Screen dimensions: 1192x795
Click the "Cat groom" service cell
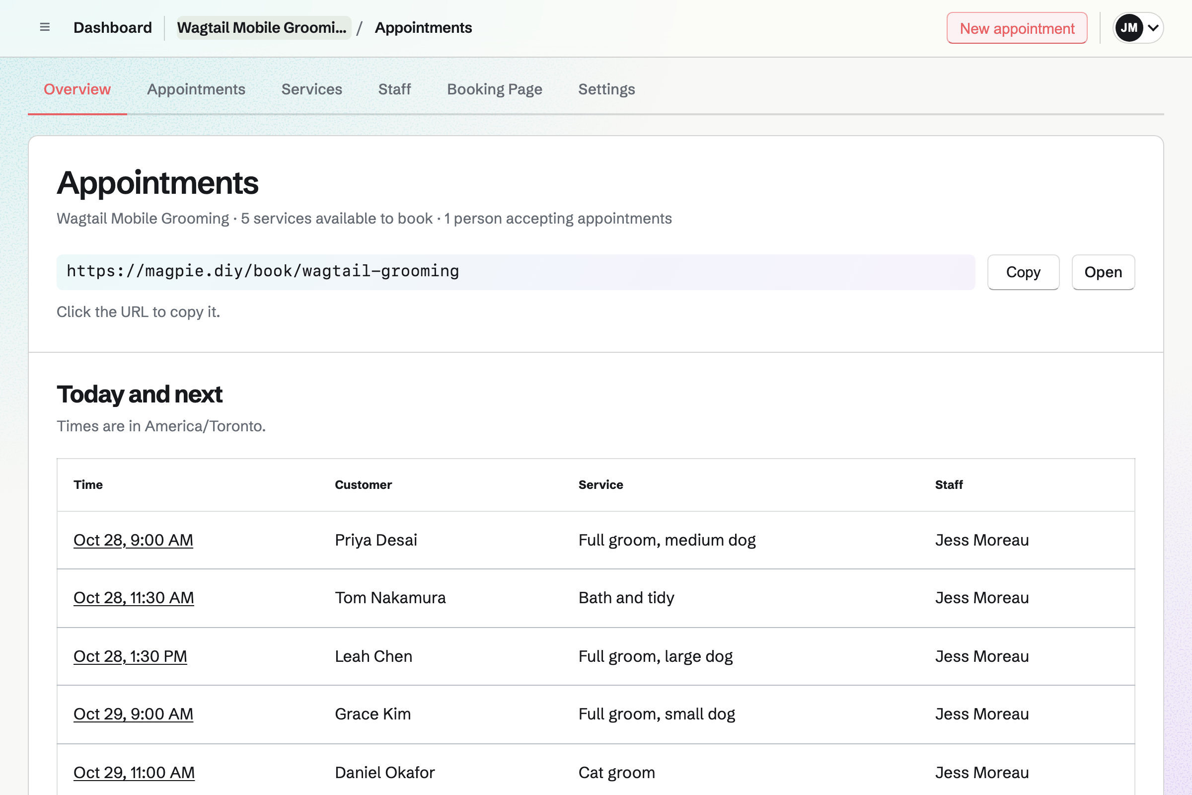pyautogui.click(x=617, y=772)
